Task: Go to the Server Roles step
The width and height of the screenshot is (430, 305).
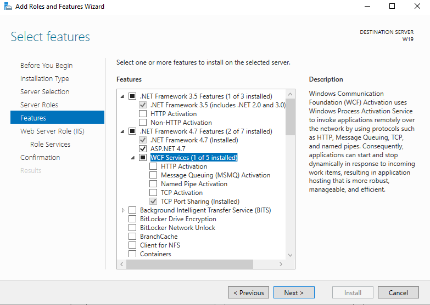Action: tap(39, 105)
